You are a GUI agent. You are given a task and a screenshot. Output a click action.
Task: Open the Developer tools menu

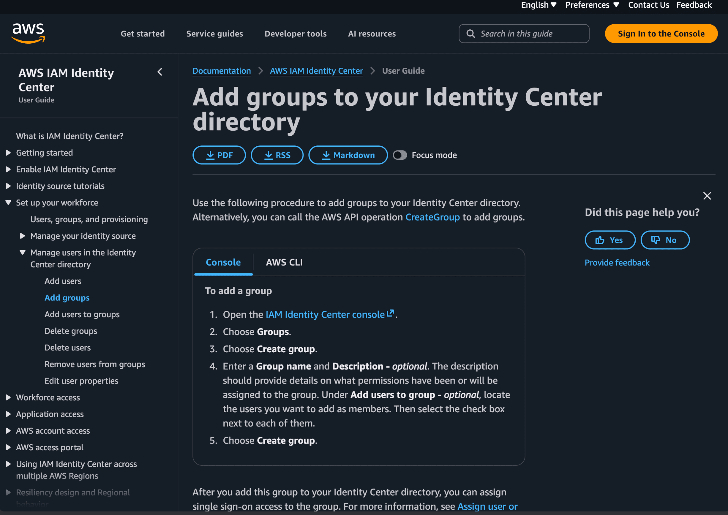coord(296,34)
